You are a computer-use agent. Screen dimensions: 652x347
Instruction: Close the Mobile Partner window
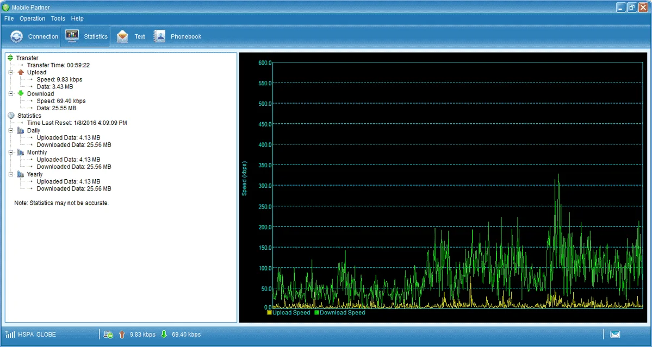click(x=643, y=7)
